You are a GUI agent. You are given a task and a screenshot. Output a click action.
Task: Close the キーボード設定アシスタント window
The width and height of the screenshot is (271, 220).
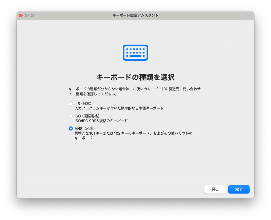pyautogui.click(x=21, y=15)
